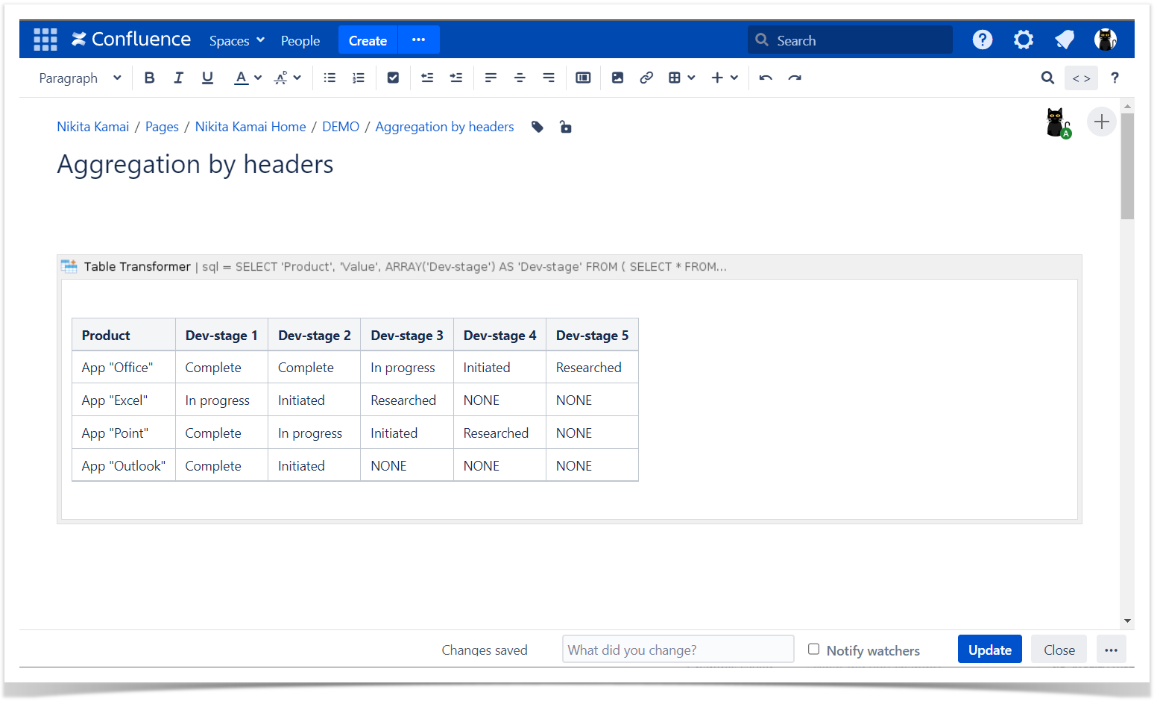Image resolution: width=1160 pixels, height=704 pixels.
Task: Open the People menu item
Action: [x=300, y=40]
